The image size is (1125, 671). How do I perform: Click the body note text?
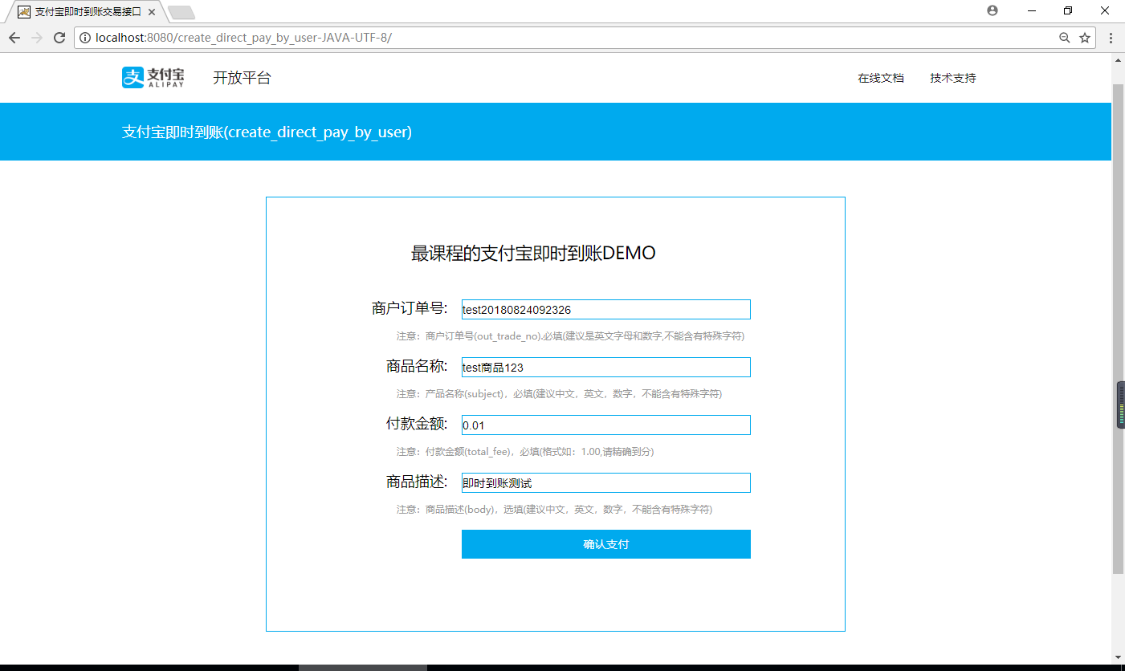[554, 510]
